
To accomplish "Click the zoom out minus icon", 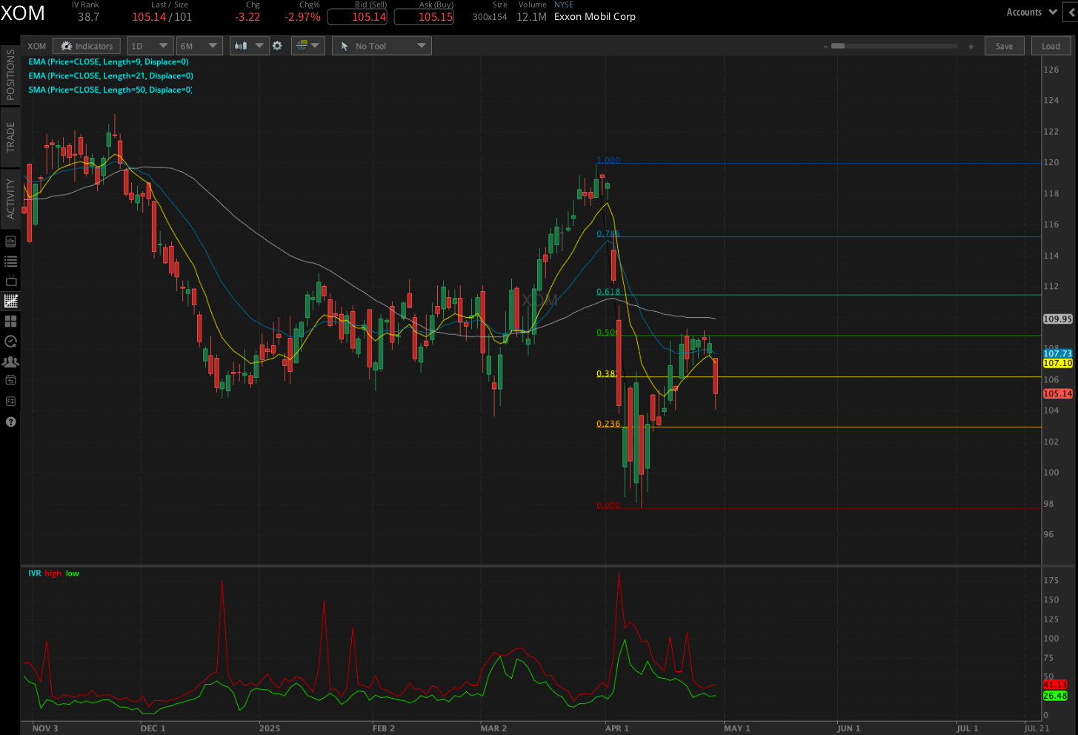I will coord(825,47).
